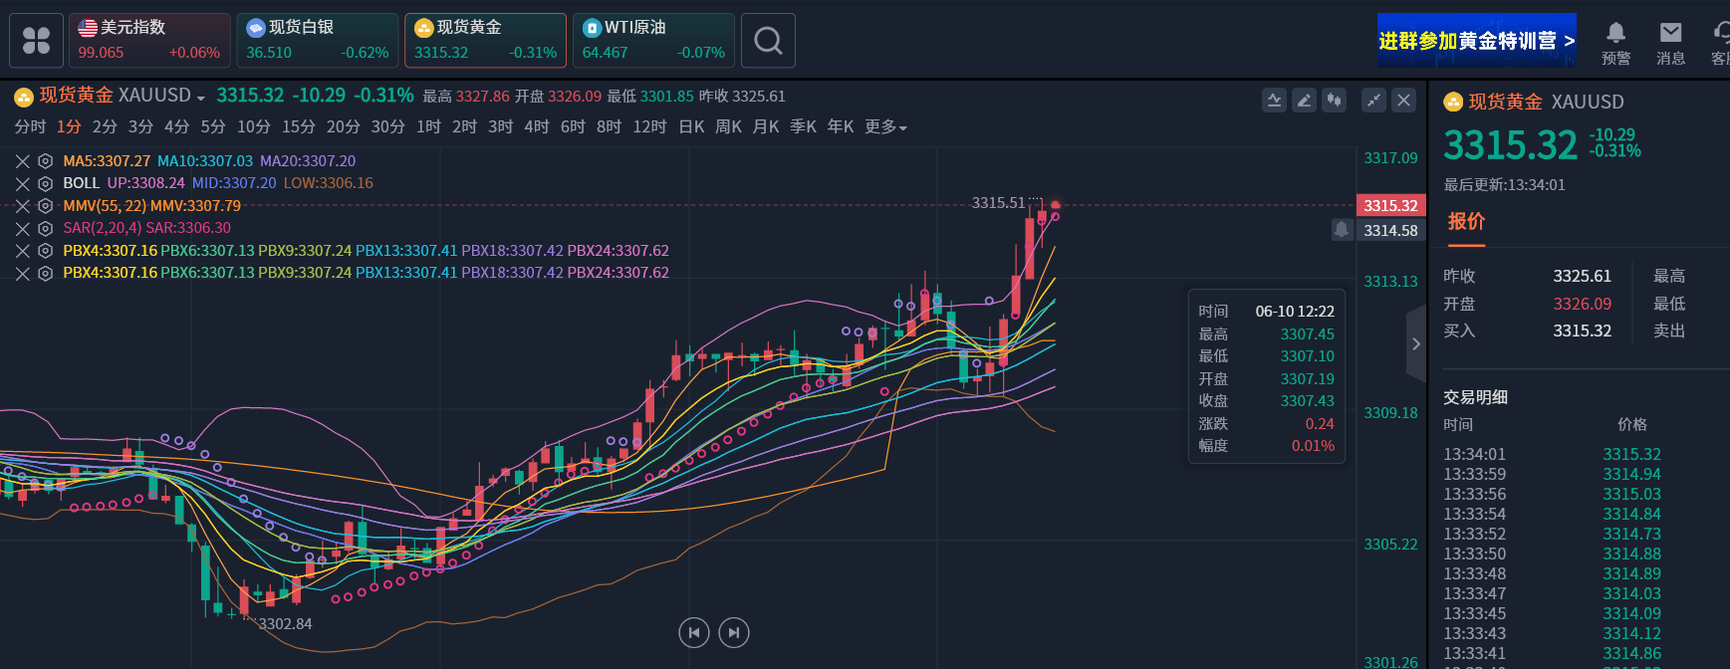Select the 5分 timeframe
Image resolution: width=1730 pixels, height=669 pixels.
coord(213,126)
